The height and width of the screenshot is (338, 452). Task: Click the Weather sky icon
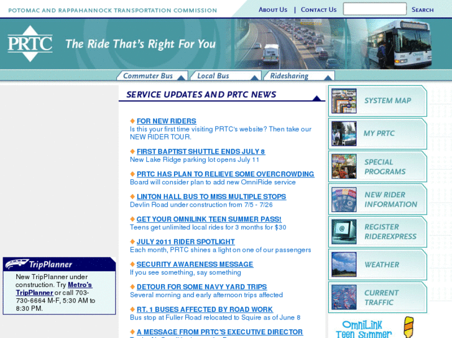coord(344,265)
